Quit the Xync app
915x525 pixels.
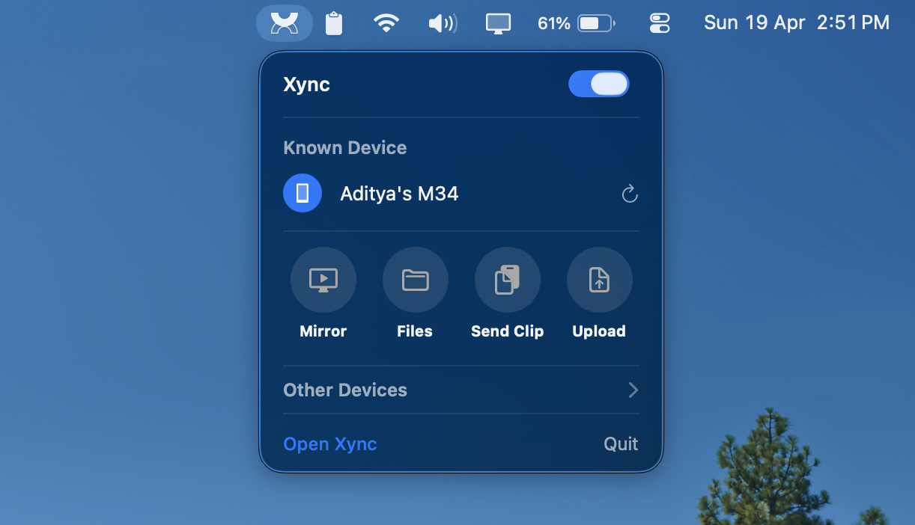coord(621,443)
